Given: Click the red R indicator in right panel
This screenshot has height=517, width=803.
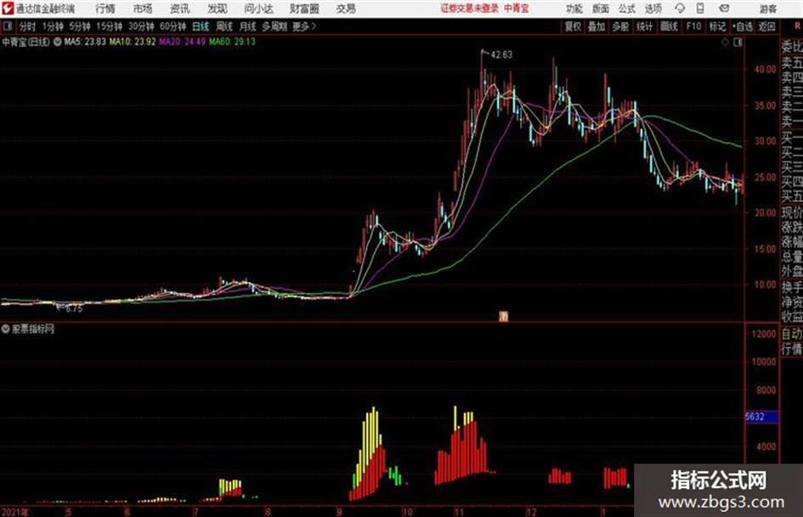Looking at the screenshot, I should [797, 26].
